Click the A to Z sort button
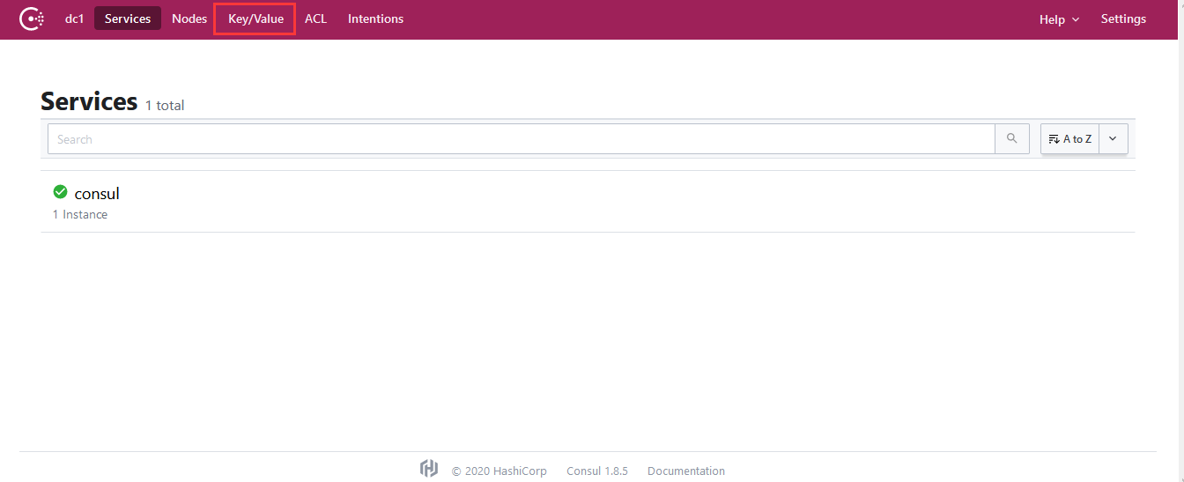Viewport: 1184px width, 482px height. click(x=1069, y=139)
